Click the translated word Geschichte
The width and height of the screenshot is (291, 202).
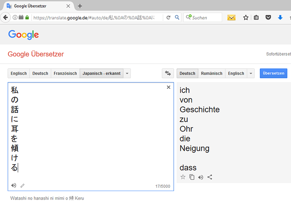pyautogui.click(x=199, y=109)
